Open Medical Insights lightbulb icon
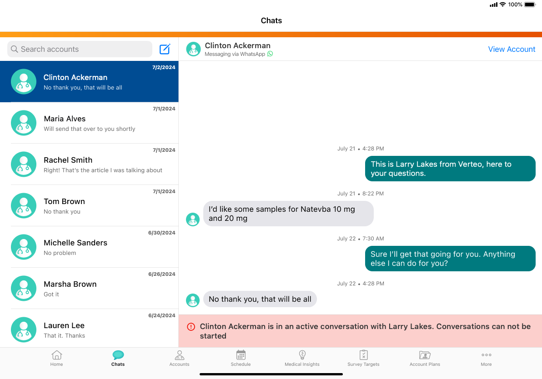Viewport: 542px width, 379px height. [302, 355]
